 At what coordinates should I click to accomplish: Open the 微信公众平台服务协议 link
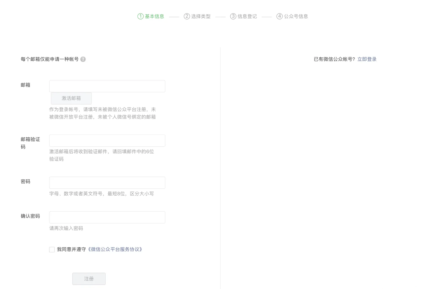[115, 249]
